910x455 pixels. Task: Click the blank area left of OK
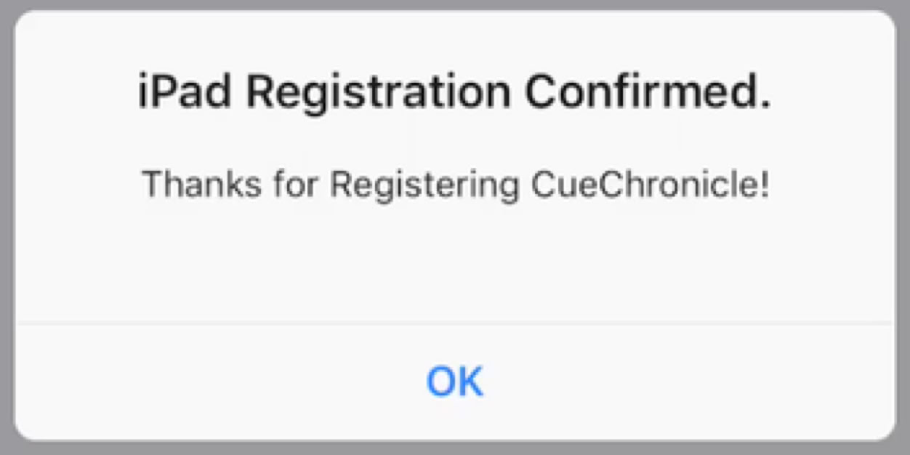click(218, 381)
